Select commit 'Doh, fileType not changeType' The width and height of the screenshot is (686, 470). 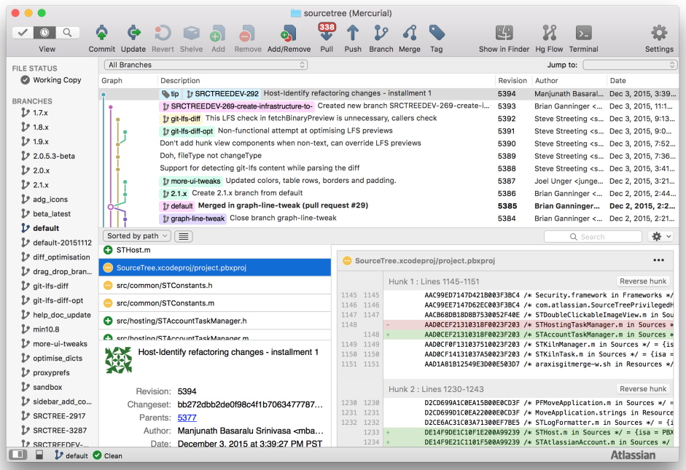[x=389, y=156]
